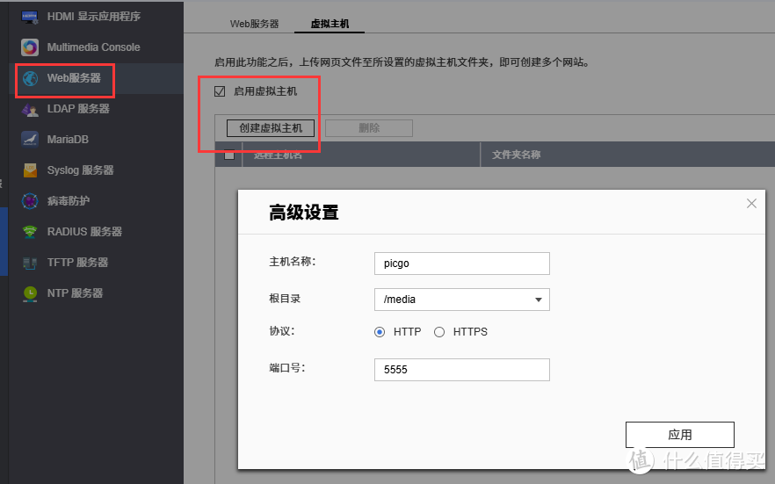Select the HTTPS protocol radio button
The width and height of the screenshot is (775, 484).
coord(439,332)
